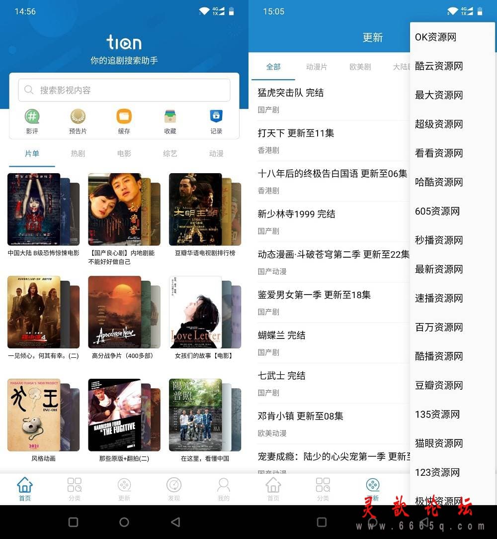The width and height of the screenshot is (497, 539).
Task: Choose 速播资源网 from the source menu
Action: 452,298
